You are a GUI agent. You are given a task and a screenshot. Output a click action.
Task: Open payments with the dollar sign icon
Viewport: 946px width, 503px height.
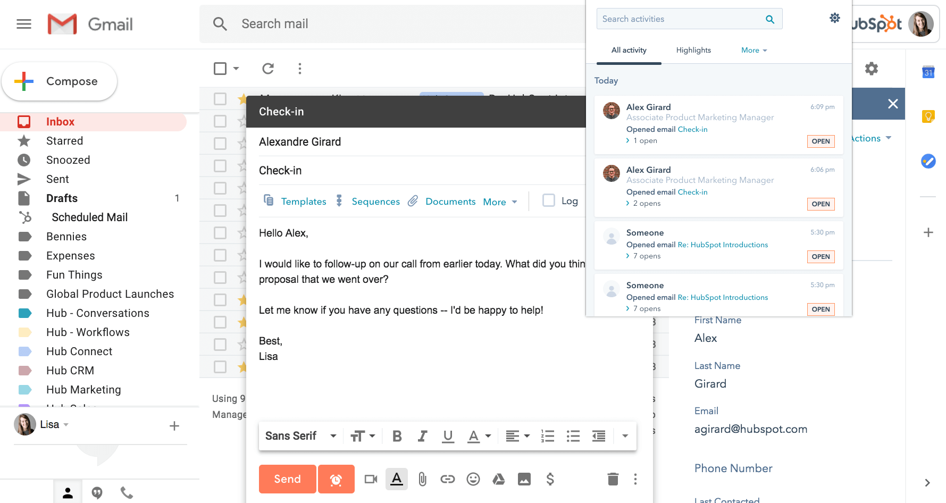point(550,479)
